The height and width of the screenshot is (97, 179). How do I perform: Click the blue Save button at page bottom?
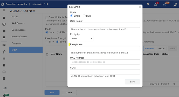tap(52, 92)
